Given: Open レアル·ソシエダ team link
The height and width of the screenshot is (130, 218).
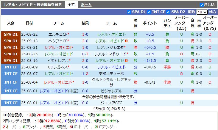Looking at the screenshot, I should [x=110, y=48].
